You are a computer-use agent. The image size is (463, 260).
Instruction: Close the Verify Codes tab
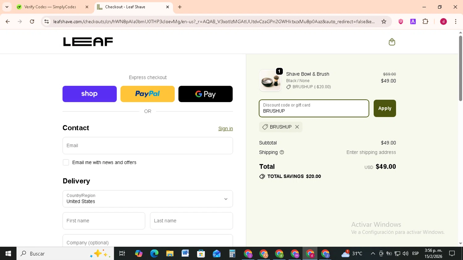[87, 7]
